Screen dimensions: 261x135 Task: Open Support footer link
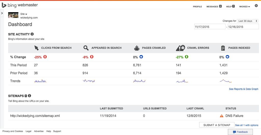tap(57, 131)
